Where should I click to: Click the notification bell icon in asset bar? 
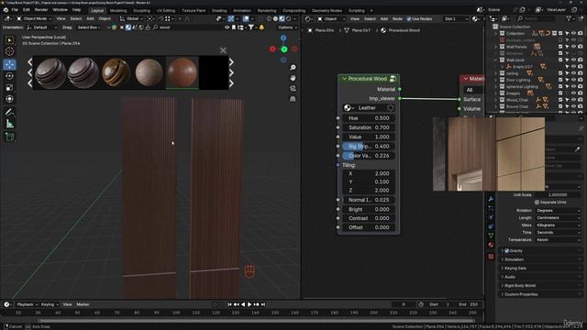point(261,27)
